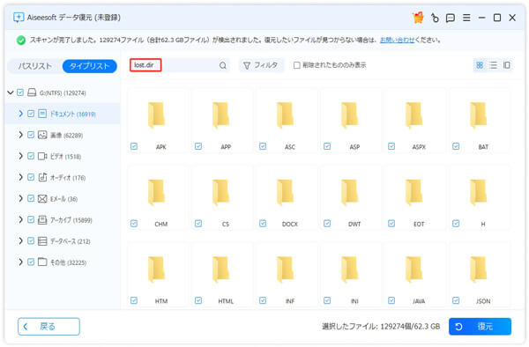The image size is (529, 347).
Task: Expand the オーディオ tree node
Action: click(x=20, y=177)
